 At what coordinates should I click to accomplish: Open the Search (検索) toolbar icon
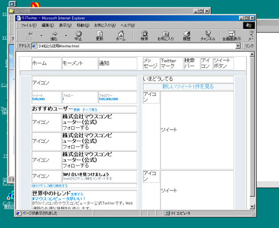coord(145,36)
